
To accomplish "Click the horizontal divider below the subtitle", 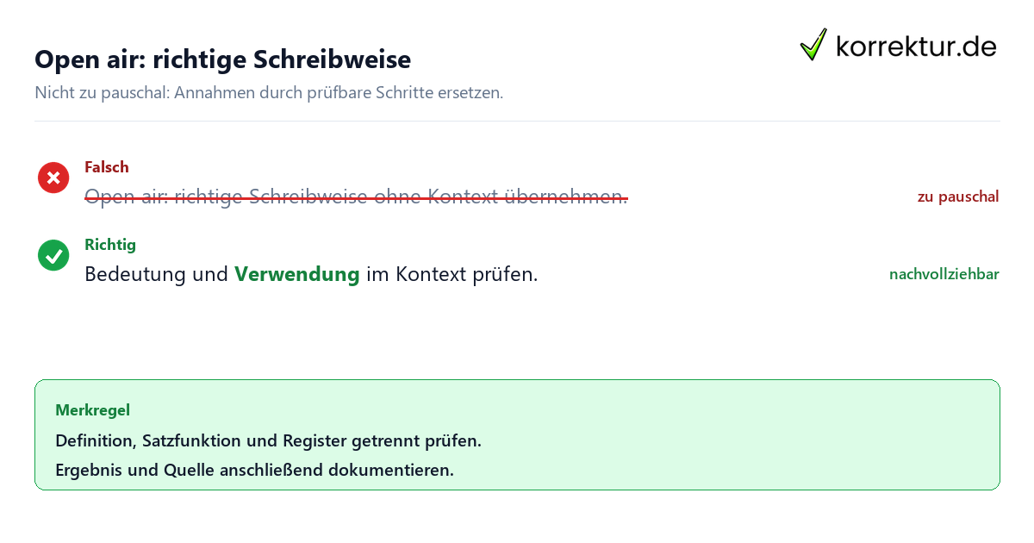I will click(517, 121).
